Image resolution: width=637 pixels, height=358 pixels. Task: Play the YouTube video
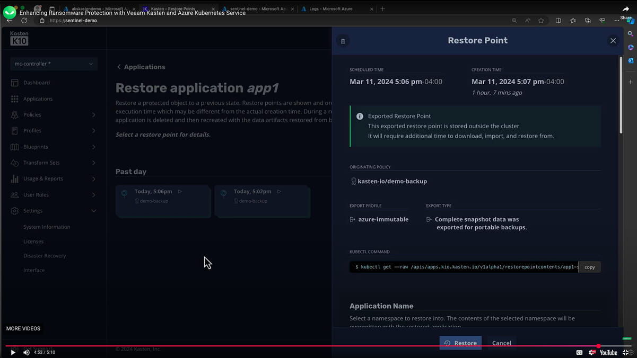point(13,352)
